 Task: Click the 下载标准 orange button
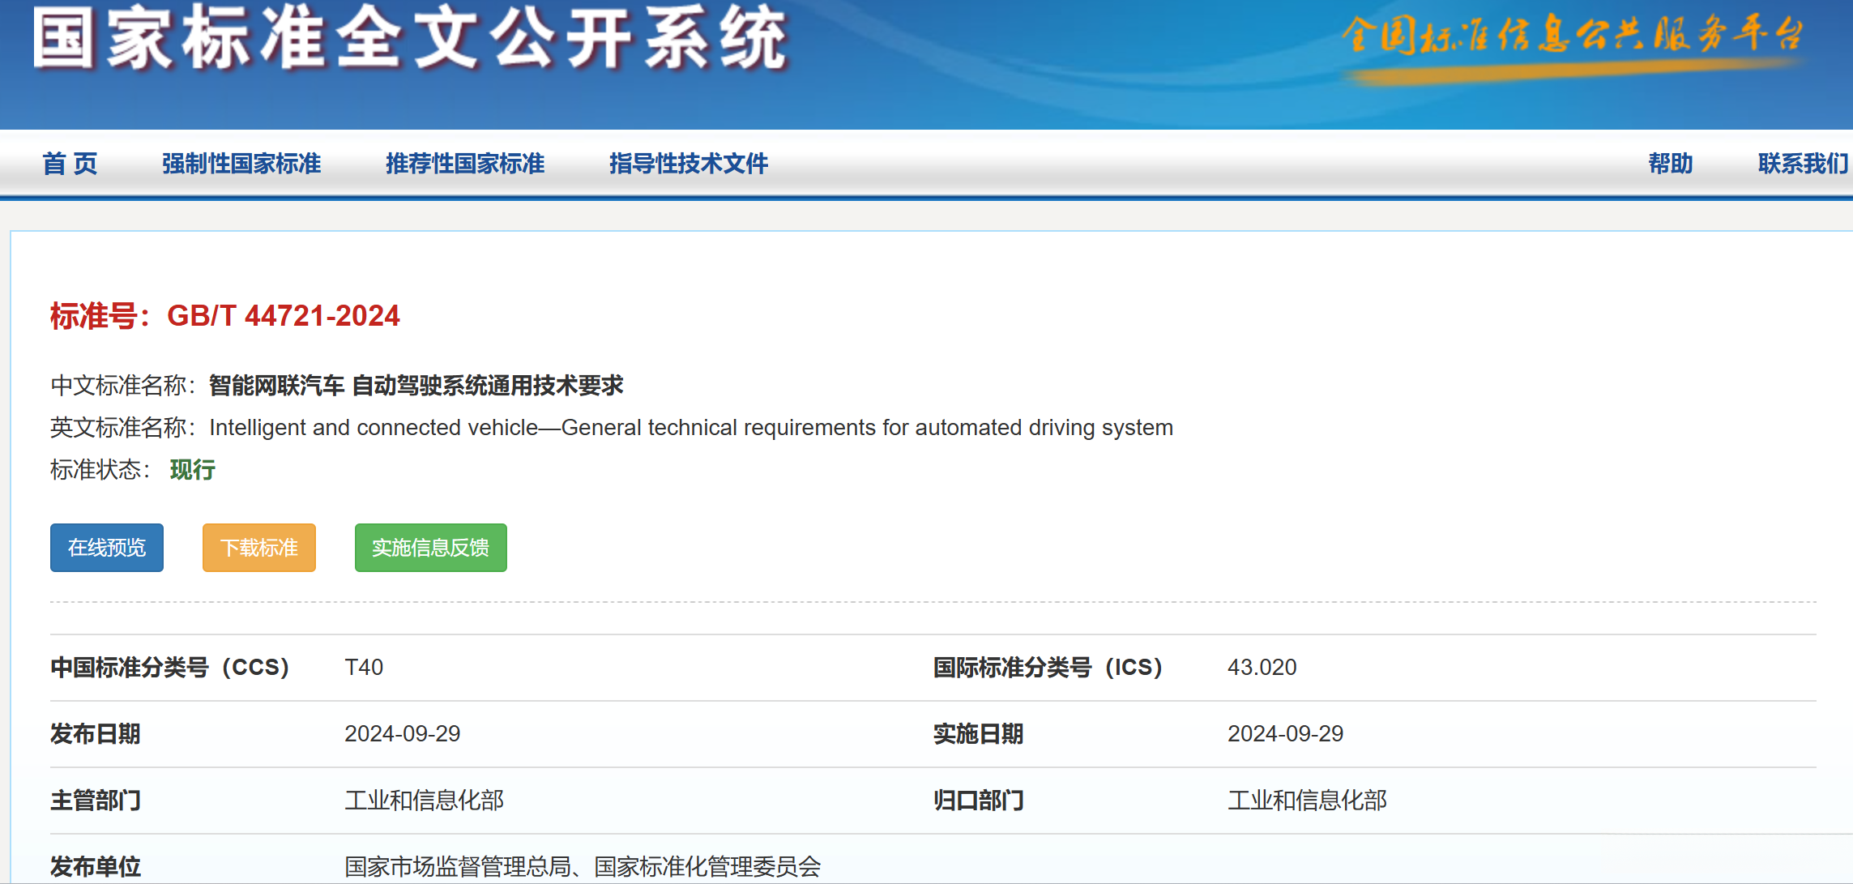[259, 548]
